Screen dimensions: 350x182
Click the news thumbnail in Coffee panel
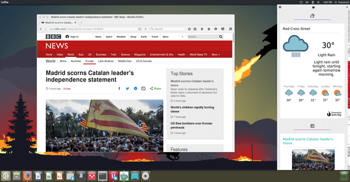pos(313,160)
